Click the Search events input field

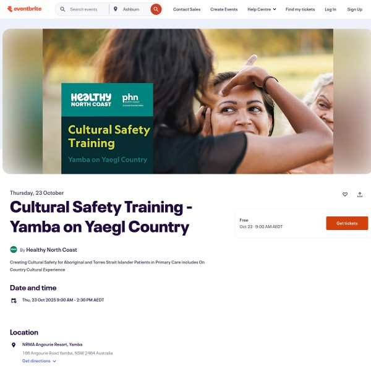88,9
